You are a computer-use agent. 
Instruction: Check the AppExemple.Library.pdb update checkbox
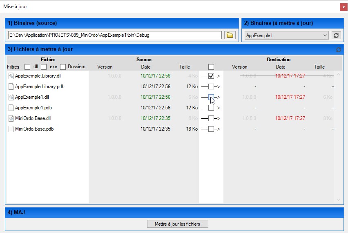point(211,87)
